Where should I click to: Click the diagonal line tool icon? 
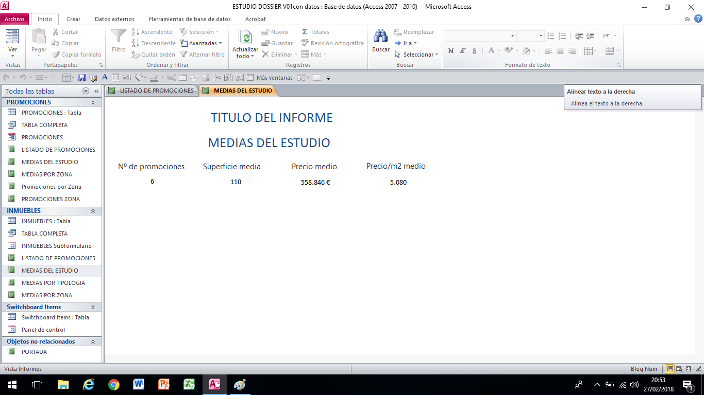point(55,78)
